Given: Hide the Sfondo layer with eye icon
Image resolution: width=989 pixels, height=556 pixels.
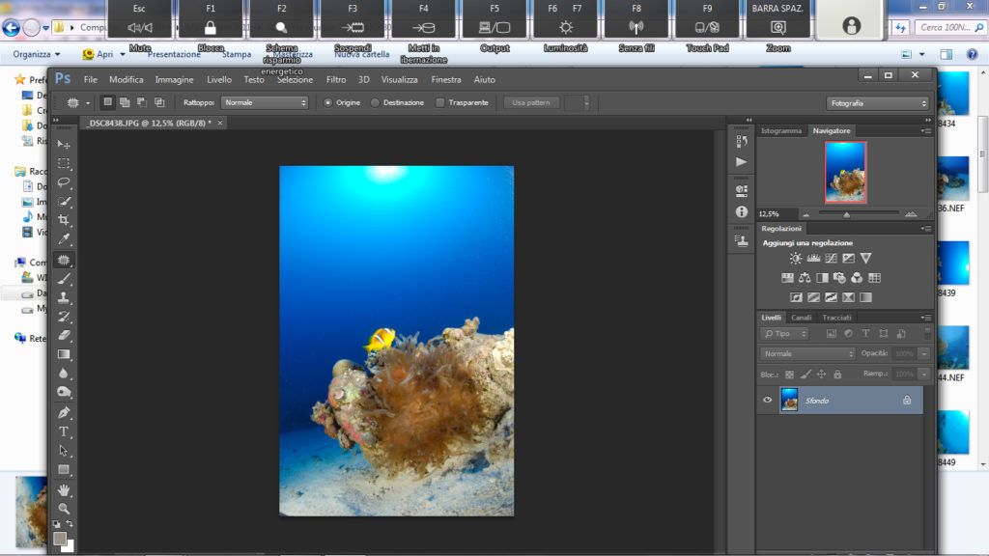Looking at the screenshot, I should coord(768,400).
